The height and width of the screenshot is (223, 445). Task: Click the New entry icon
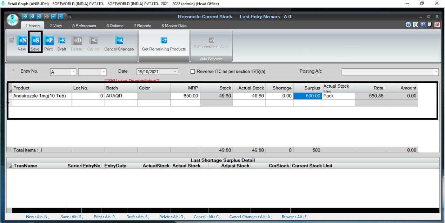[x=22, y=40]
